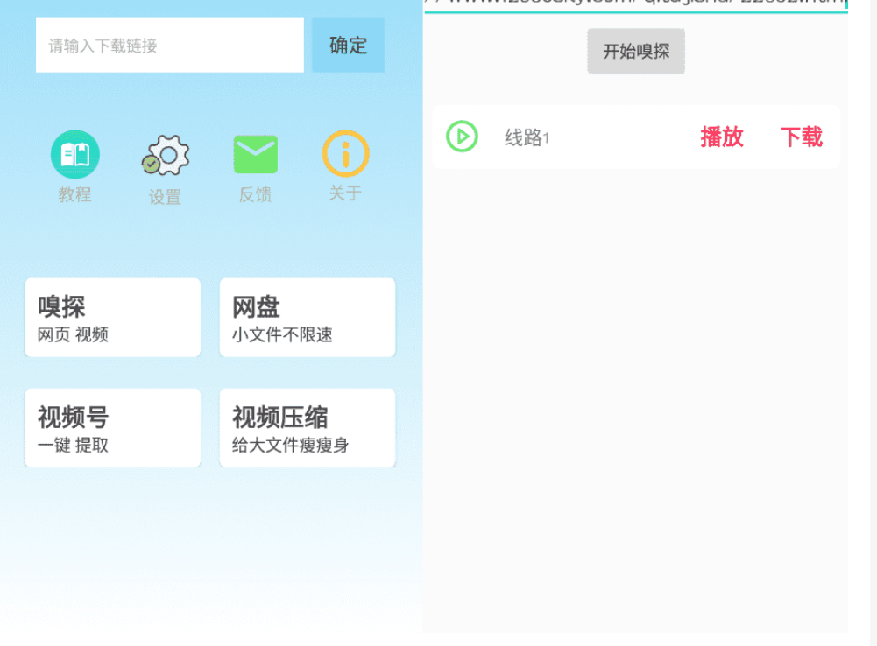Click the 关于 text label under the info icon
This screenshot has height=646, width=877.
click(345, 193)
